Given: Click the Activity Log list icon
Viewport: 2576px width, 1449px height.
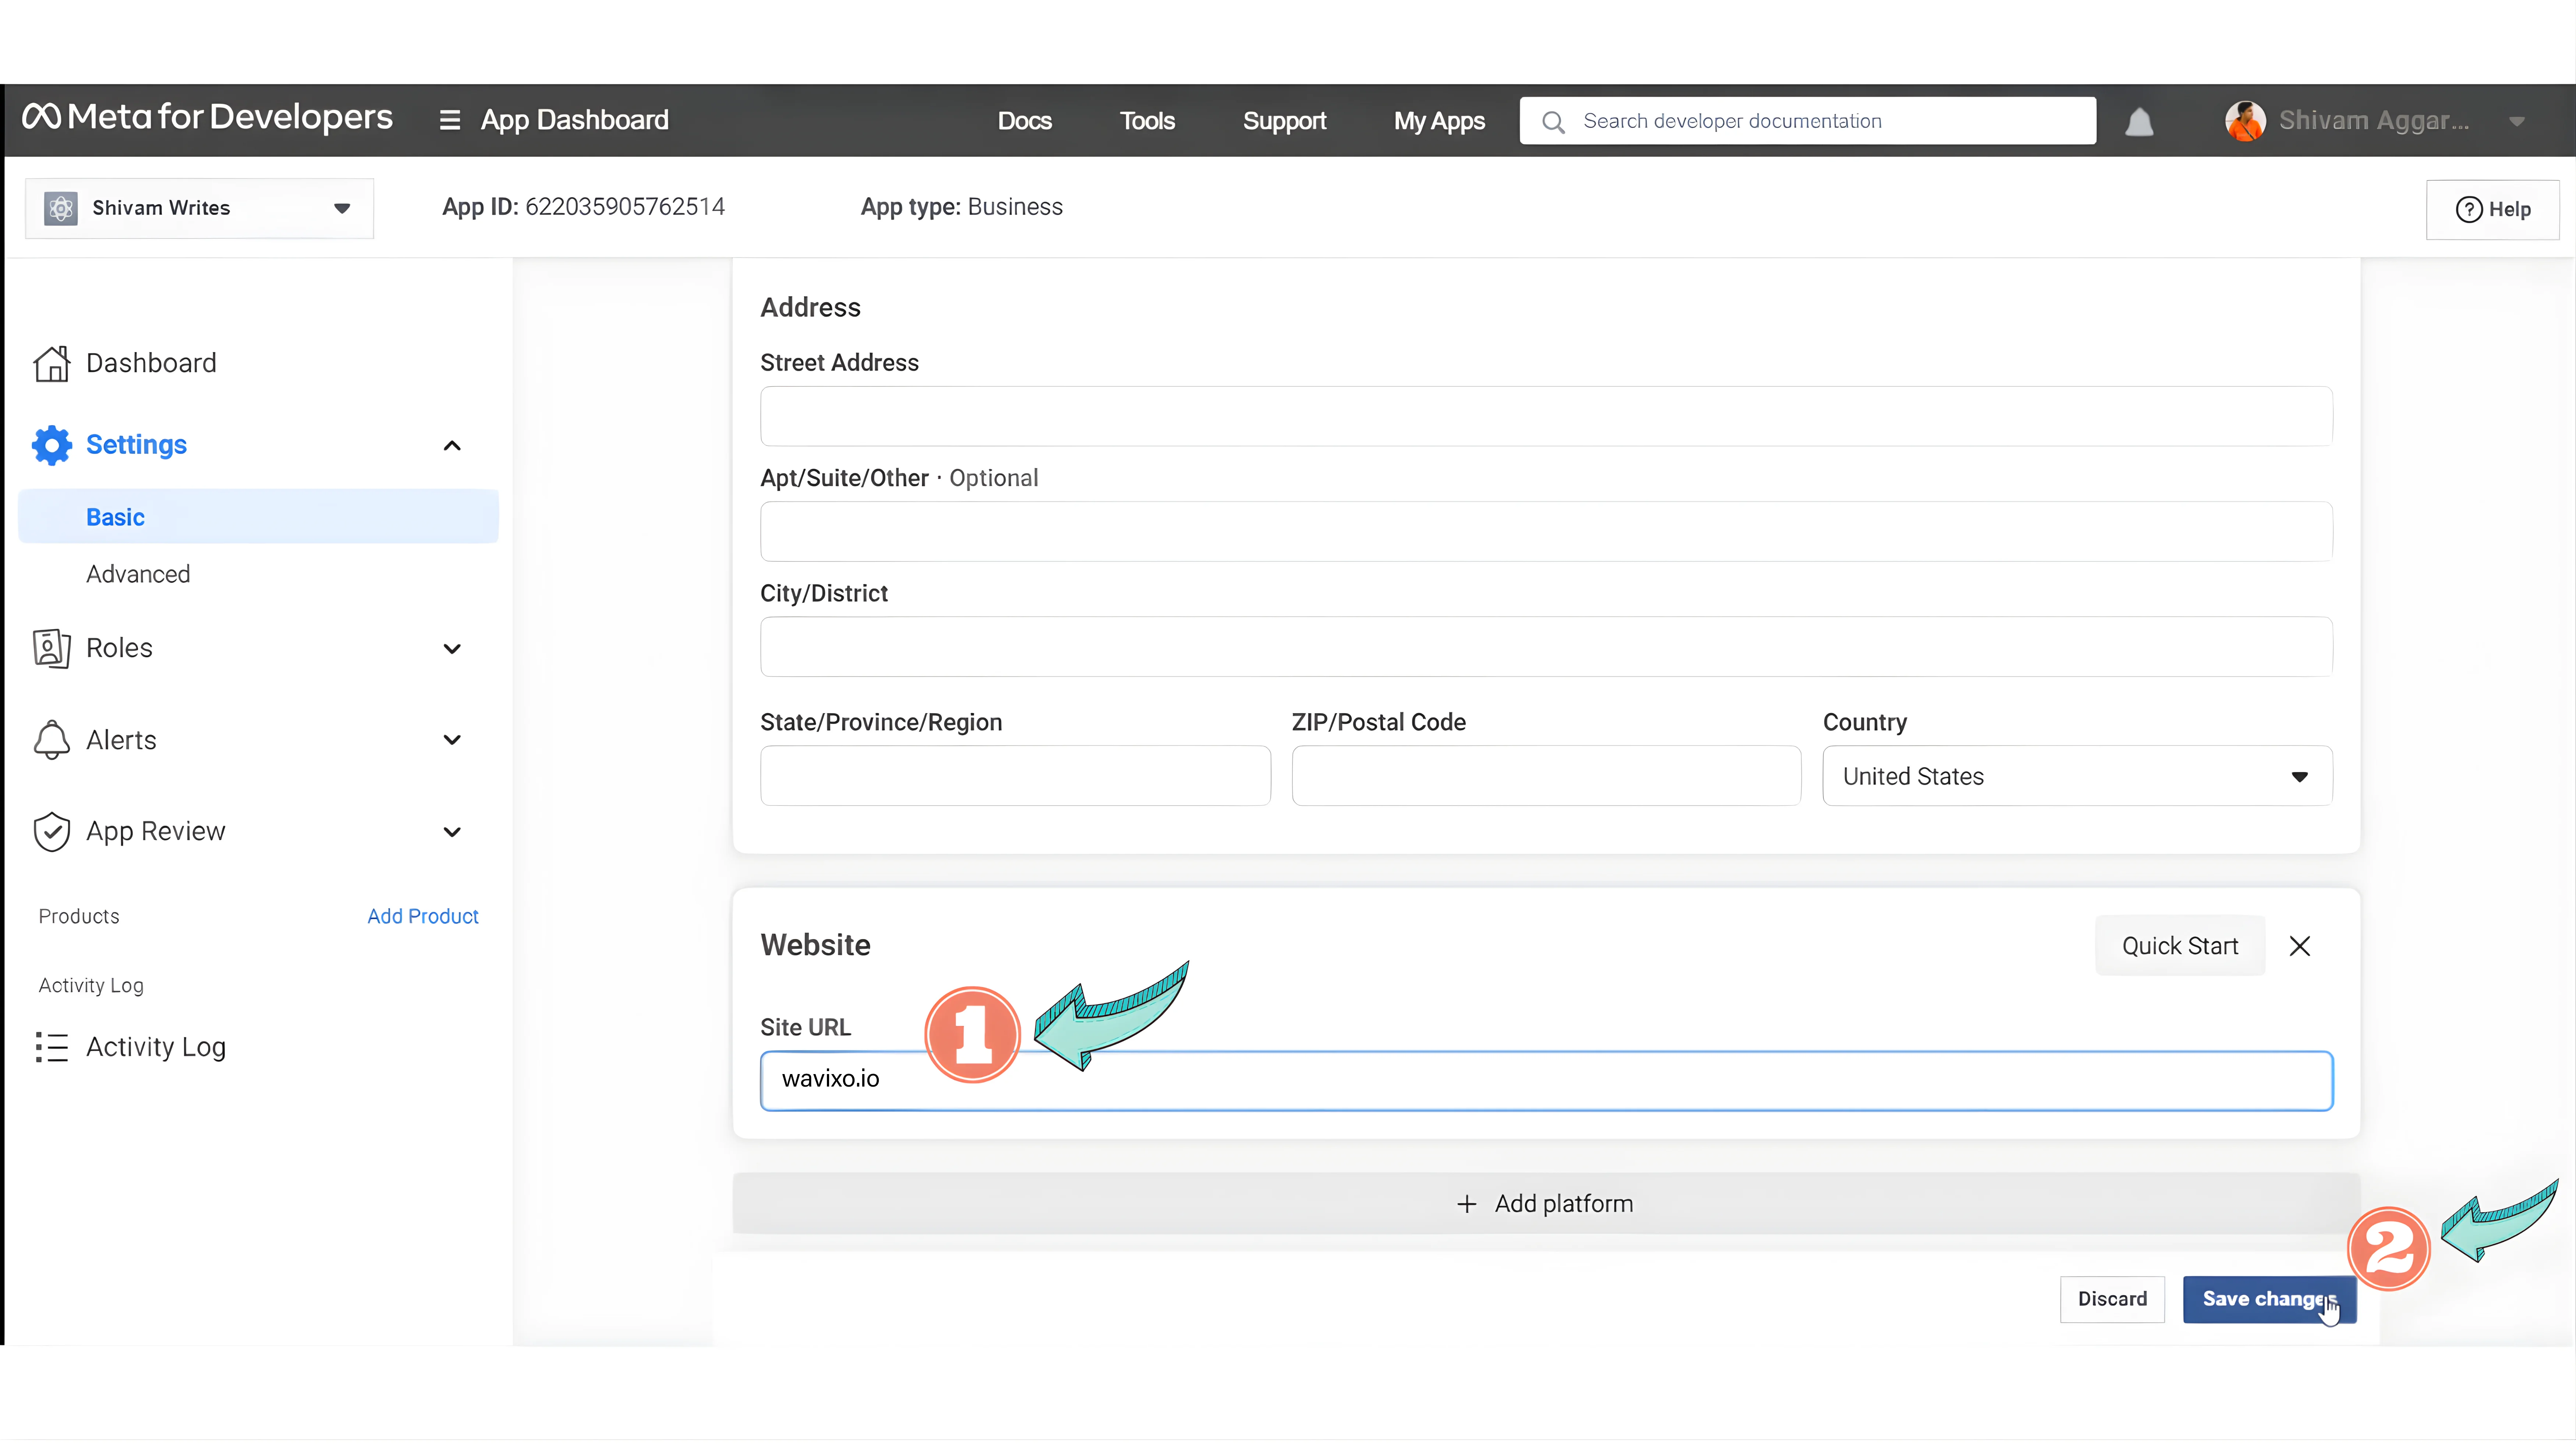Looking at the screenshot, I should coord(51,1046).
